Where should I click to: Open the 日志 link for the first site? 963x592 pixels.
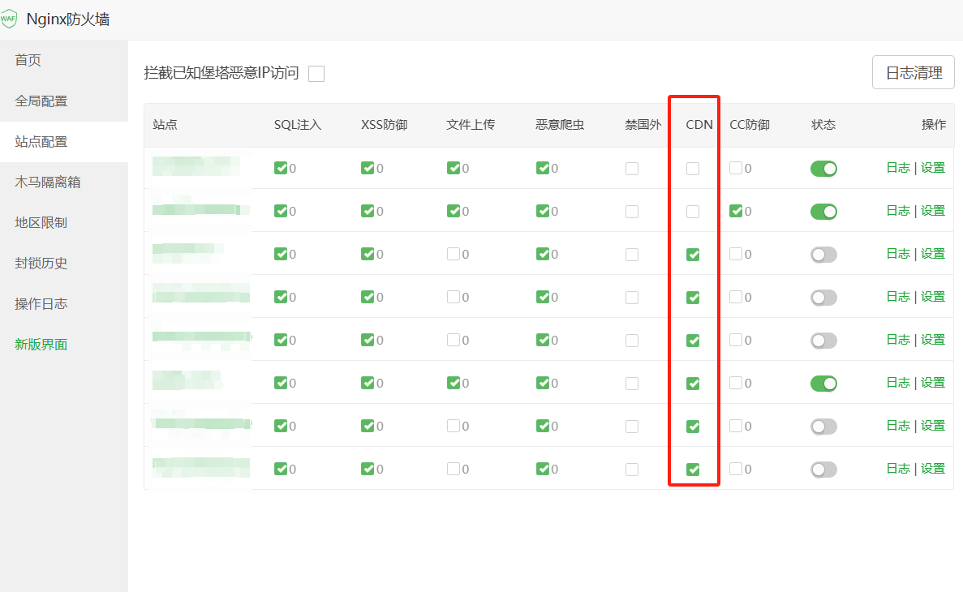(899, 169)
